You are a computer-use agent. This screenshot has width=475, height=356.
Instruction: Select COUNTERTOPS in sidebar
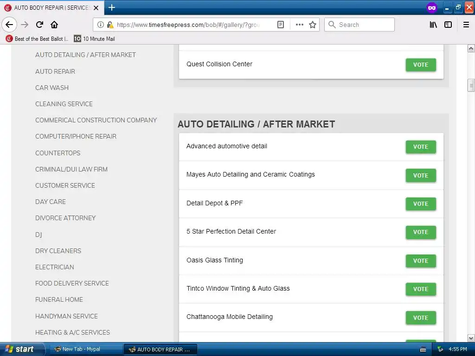click(x=58, y=153)
